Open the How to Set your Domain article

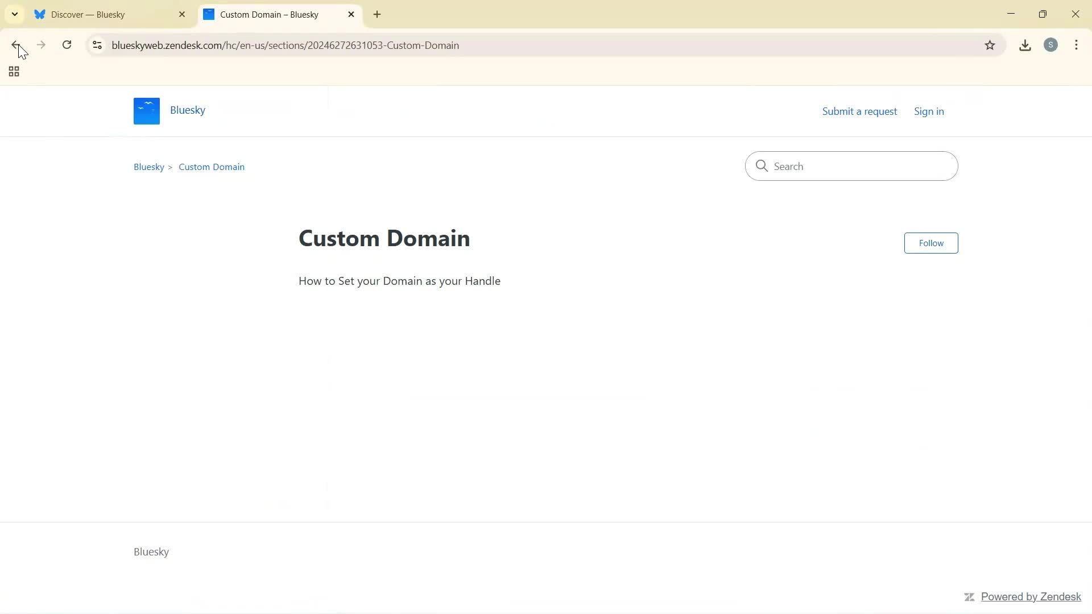coord(399,280)
